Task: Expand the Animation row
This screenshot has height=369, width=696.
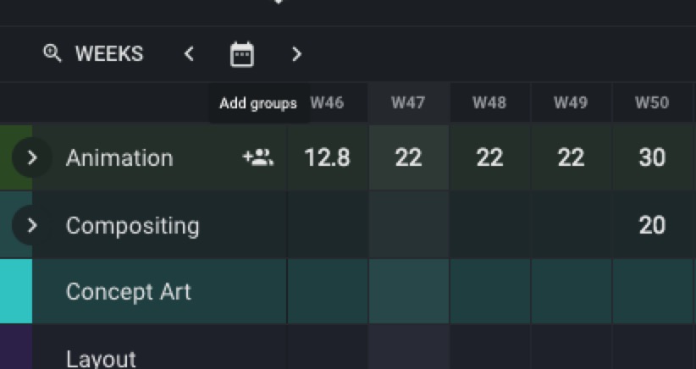Action: pos(32,157)
